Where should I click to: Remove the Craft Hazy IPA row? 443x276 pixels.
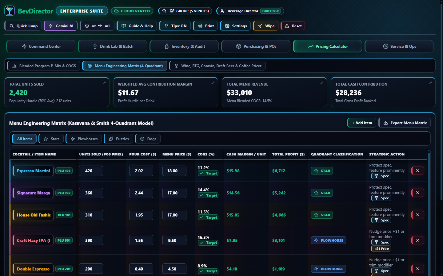417,240
